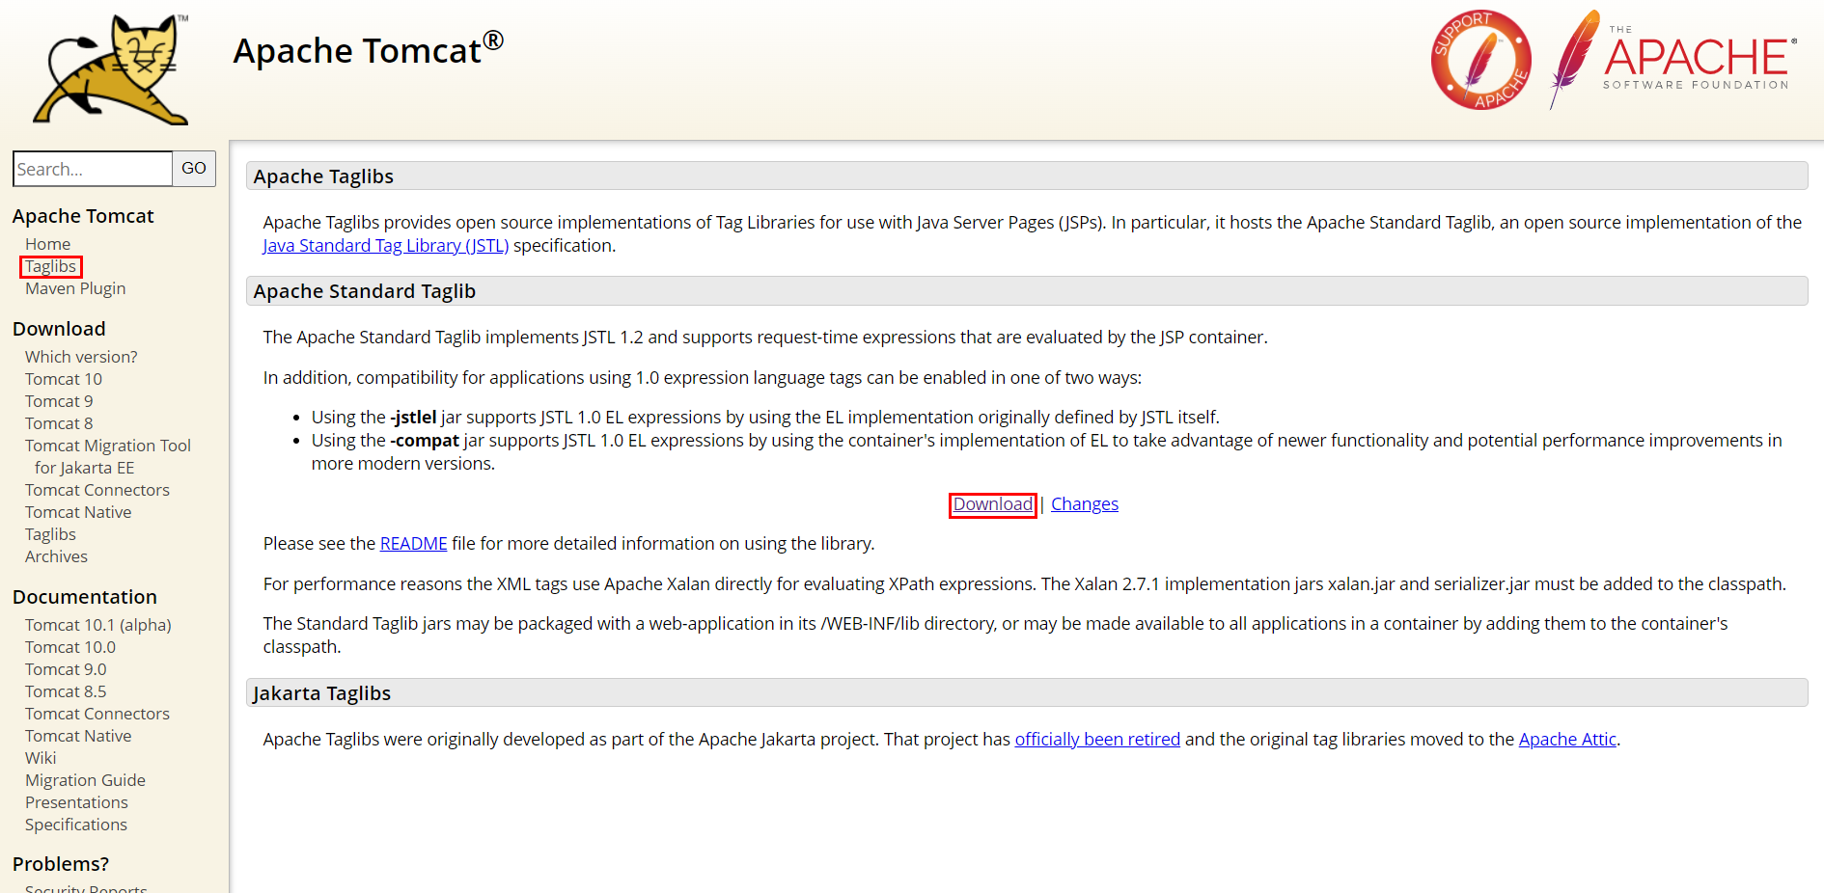This screenshot has width=1824, height=893.
Task: Open Tomcat Native under Documentation section
Action: point(78,736)
